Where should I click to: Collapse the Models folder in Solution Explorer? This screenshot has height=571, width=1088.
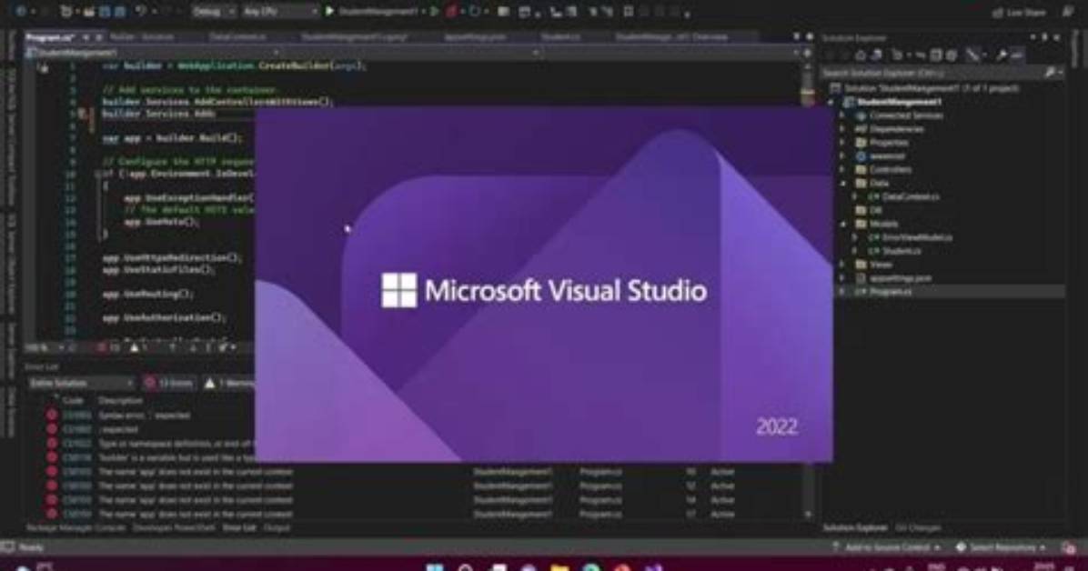[x=844, y=224]
